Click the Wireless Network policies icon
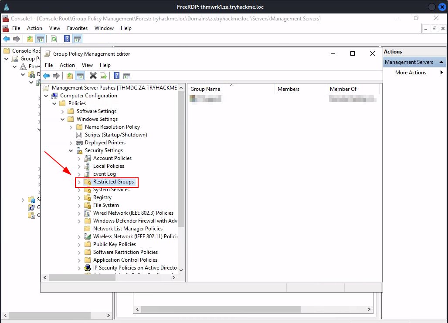 88,236
